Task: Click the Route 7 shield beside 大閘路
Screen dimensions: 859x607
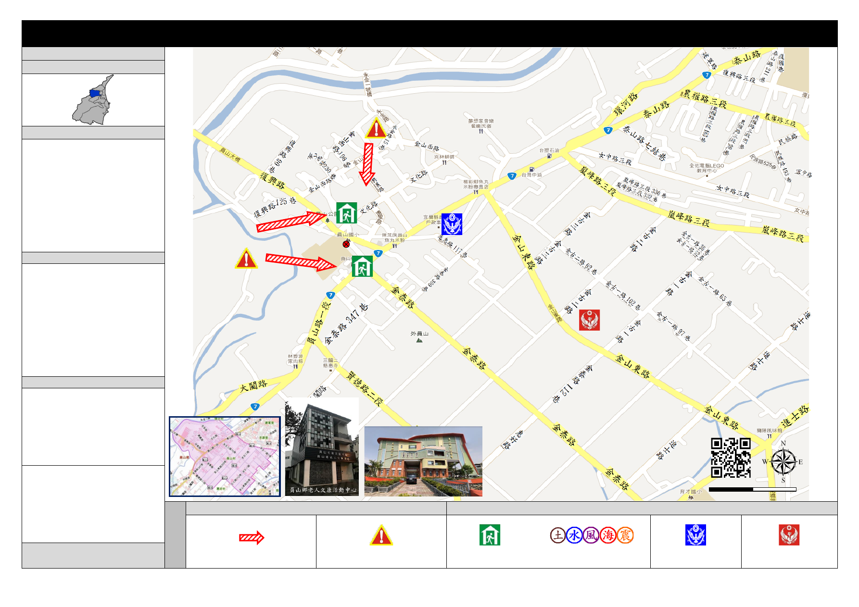Action: (255, 407)
